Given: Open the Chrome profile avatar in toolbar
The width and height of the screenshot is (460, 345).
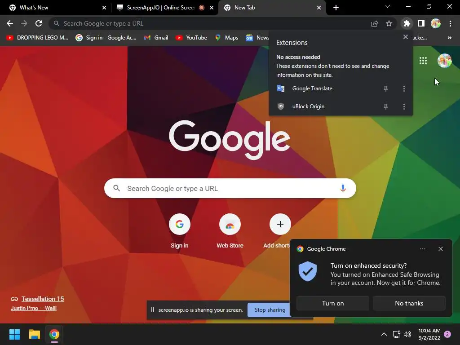Looking at the screenshot, I should [x=436, y=23].
